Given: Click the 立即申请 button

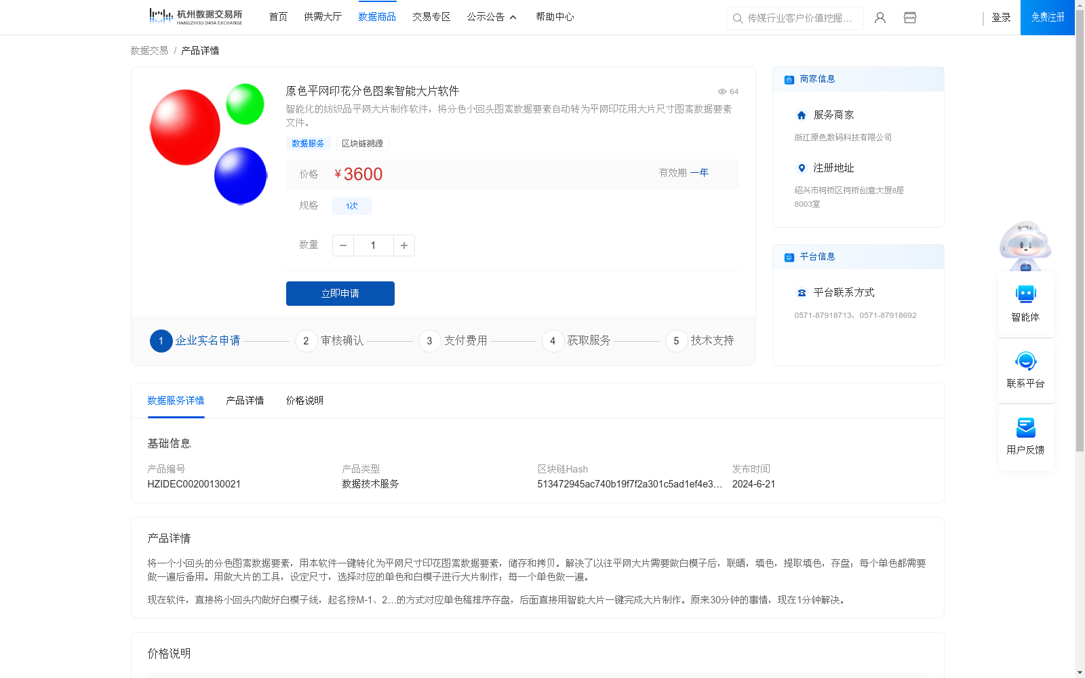Looking at the screenshot, I should tap(340, 294).
